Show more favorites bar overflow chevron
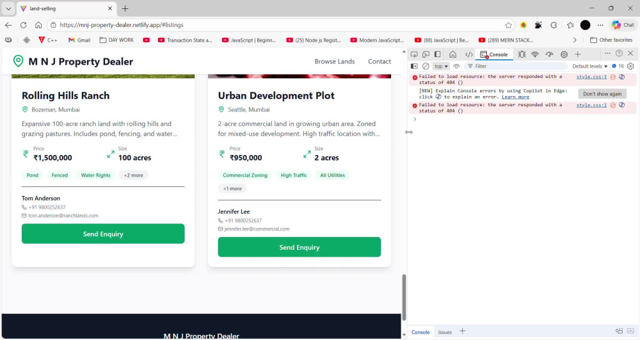 (x=575, y=40)
